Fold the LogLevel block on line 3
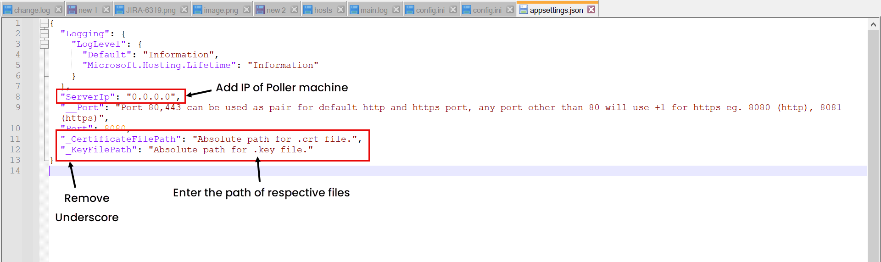 [x=44, y=44]
